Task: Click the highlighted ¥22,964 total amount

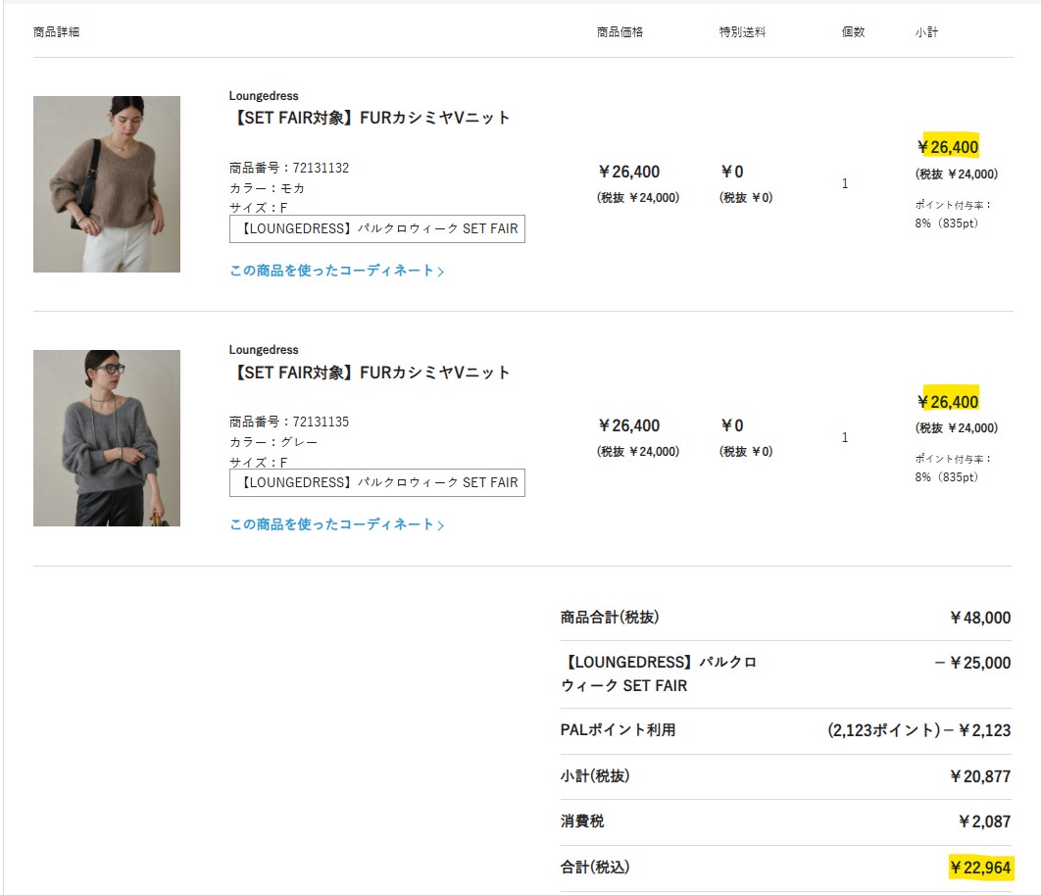Action: tap(979, 868)
